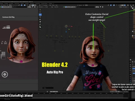Open the UV Editing workspace tab
The height and width of the screenshot is (101, 135).
(x=11, y=4)
